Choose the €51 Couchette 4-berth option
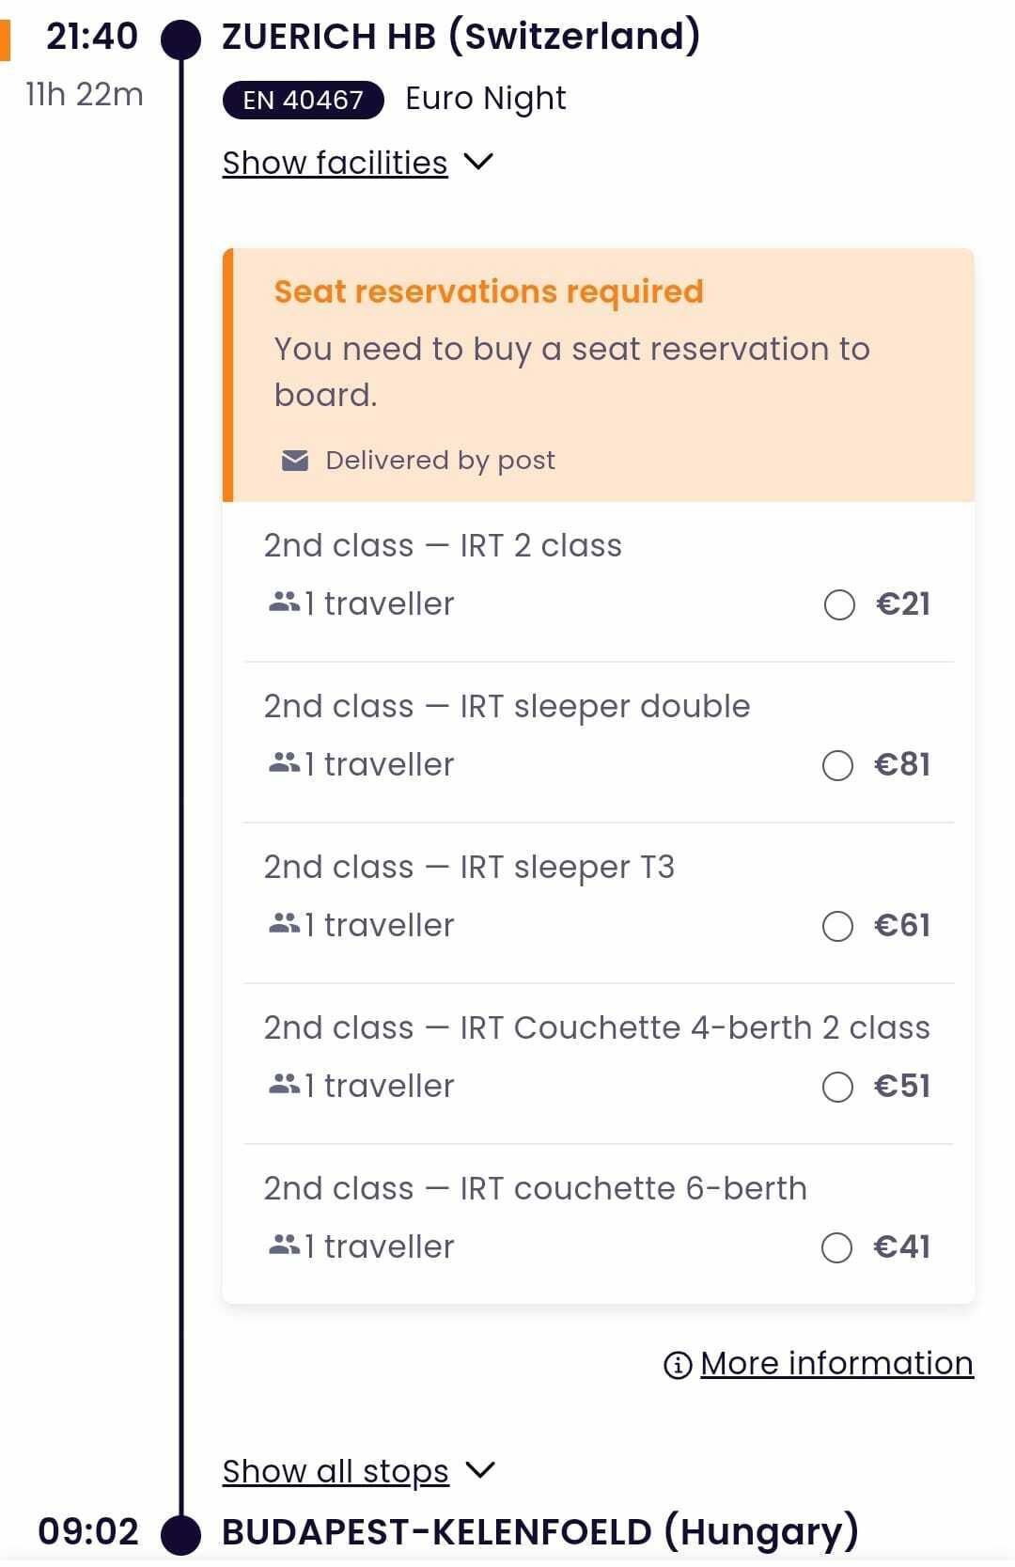Viewport: 1015px width, 1567px height. [x=837, y=1087]
